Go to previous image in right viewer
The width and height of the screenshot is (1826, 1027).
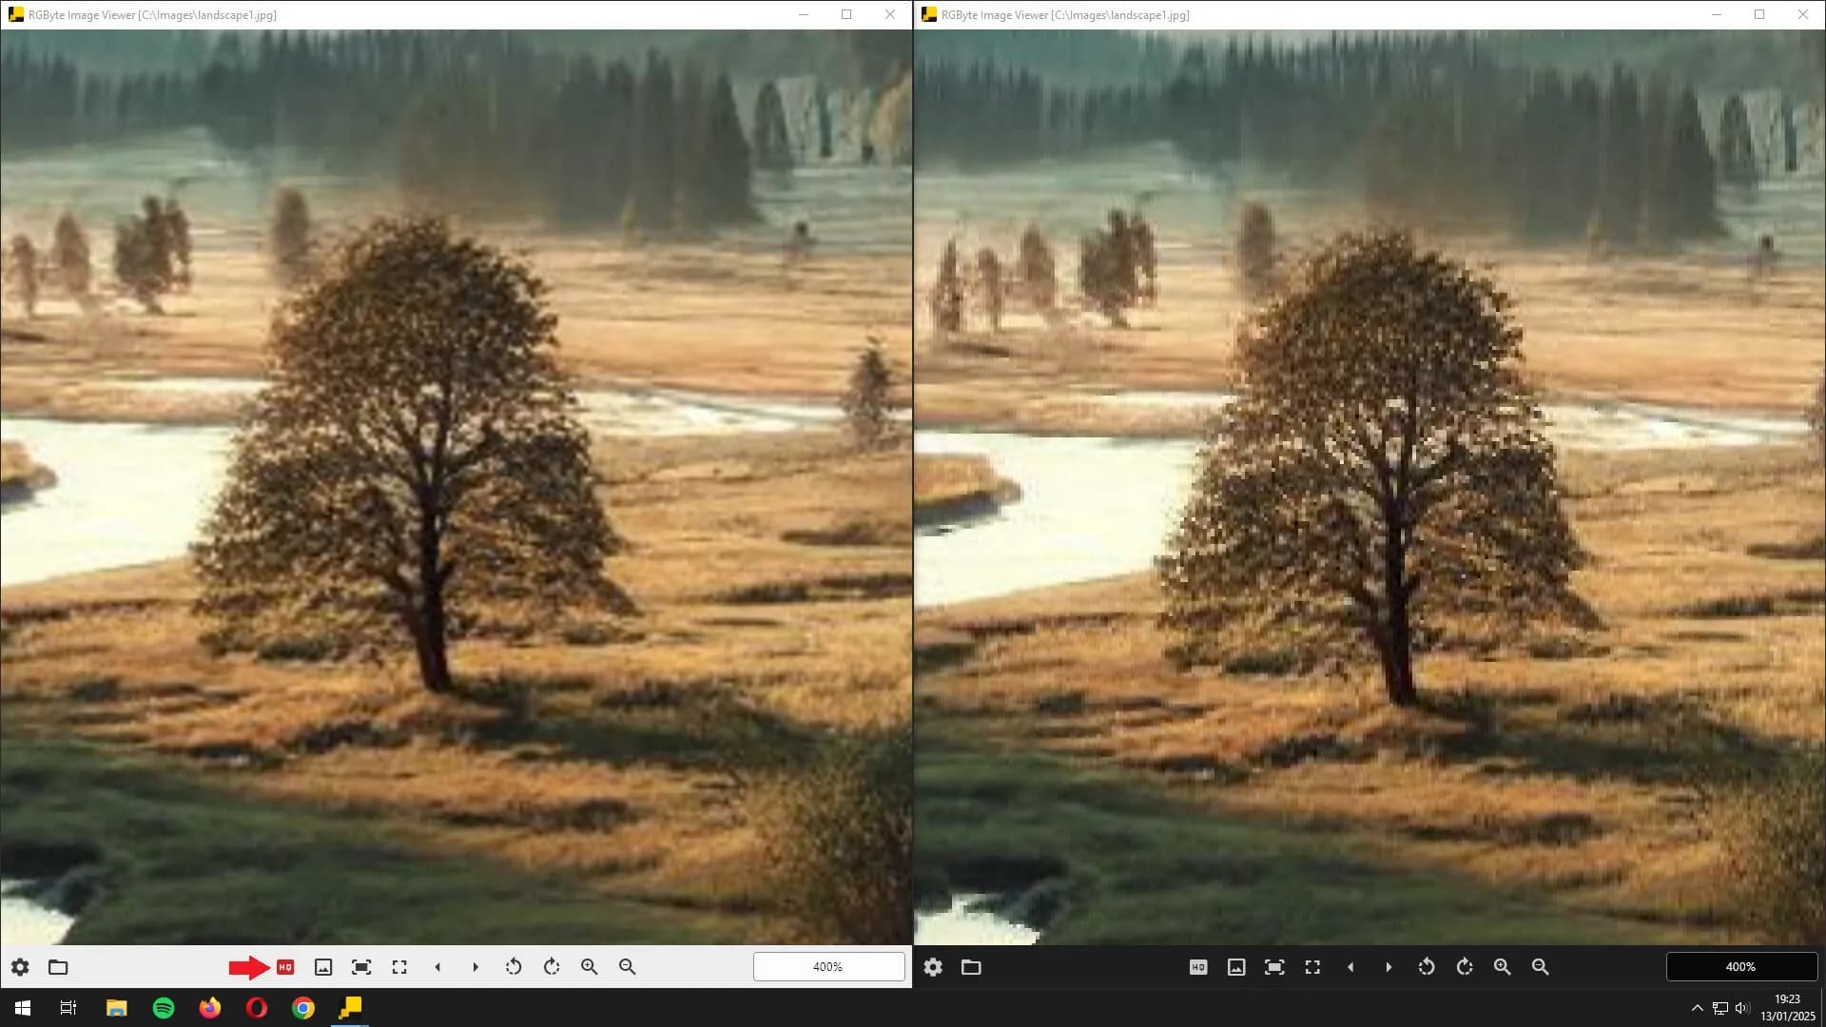point(1350,967)
